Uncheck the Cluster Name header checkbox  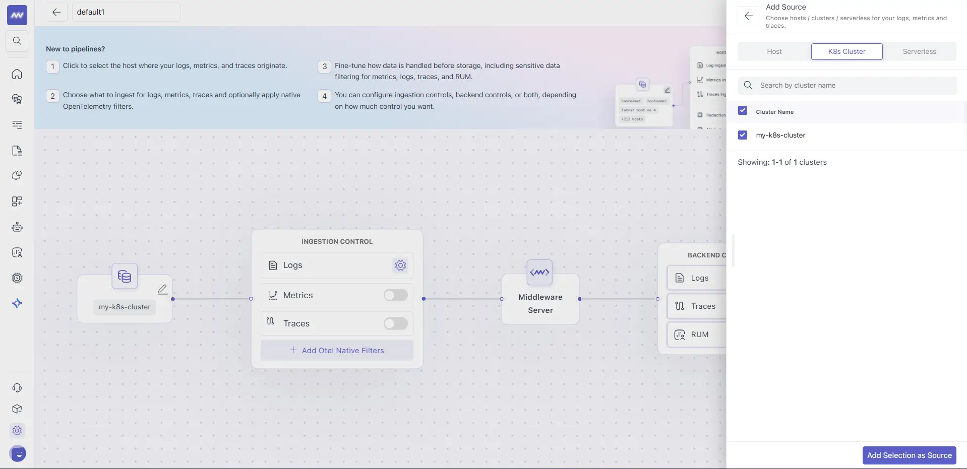(x=743, y=110)
